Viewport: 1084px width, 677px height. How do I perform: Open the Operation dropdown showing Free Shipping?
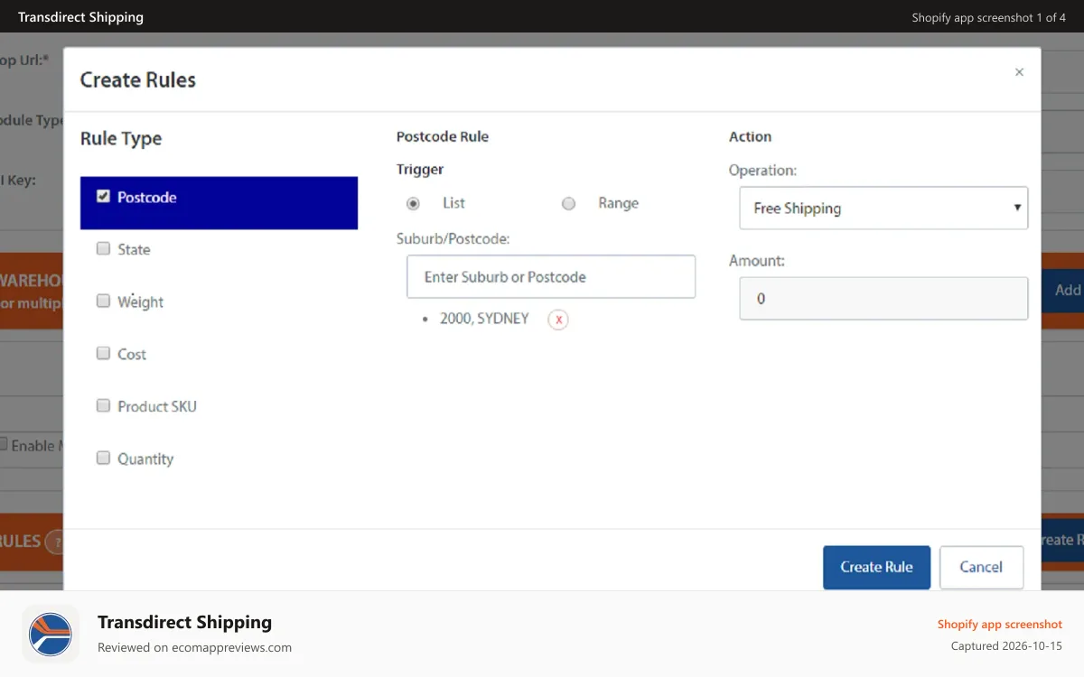pyautogui.click(x=883, y=208)
